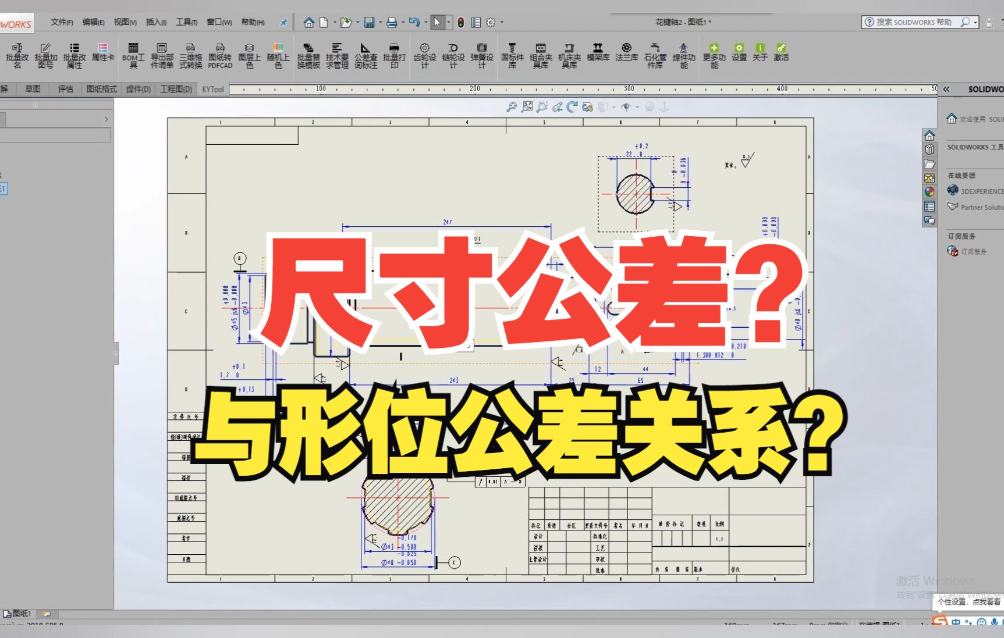
Task: Pin the menu bar with pushpin icon
Action: click(283, 23)
